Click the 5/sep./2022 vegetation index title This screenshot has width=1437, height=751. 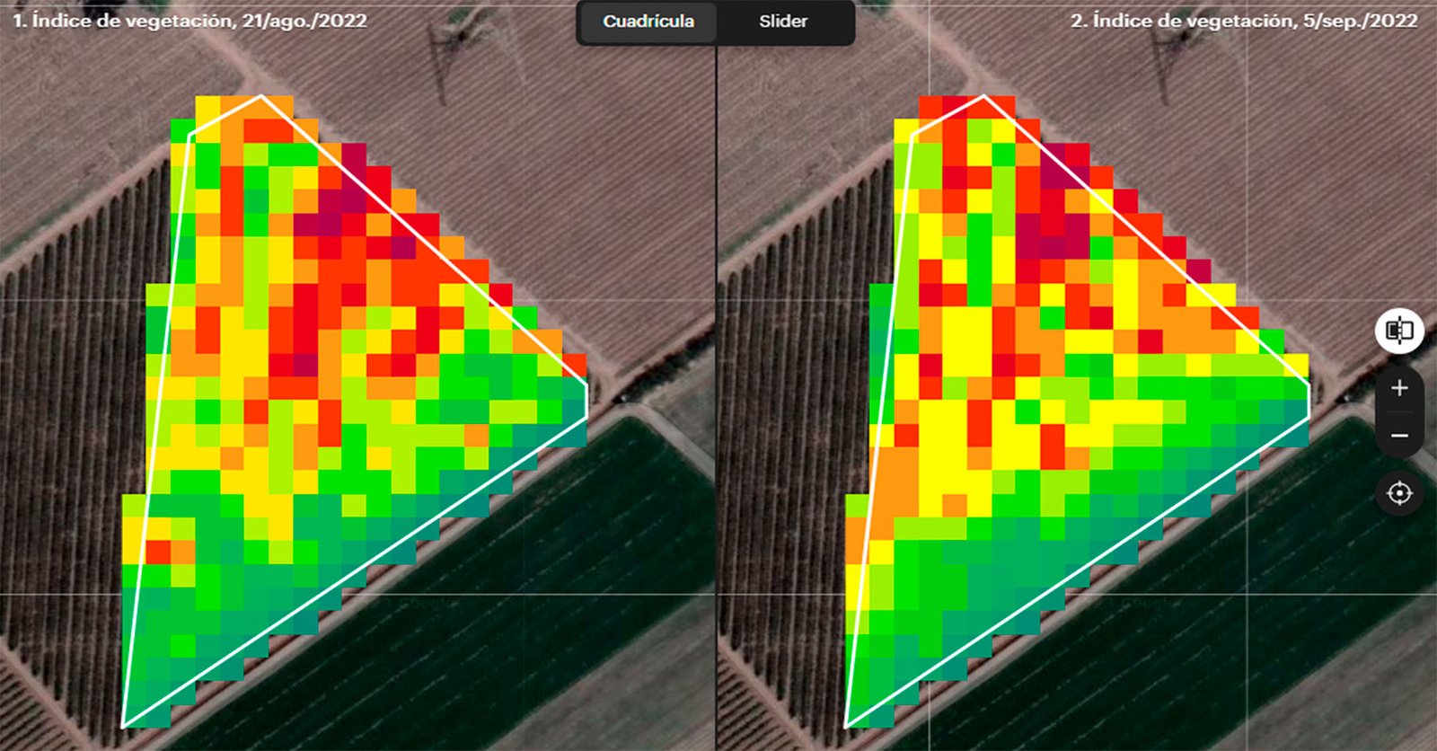(1244, 21)
